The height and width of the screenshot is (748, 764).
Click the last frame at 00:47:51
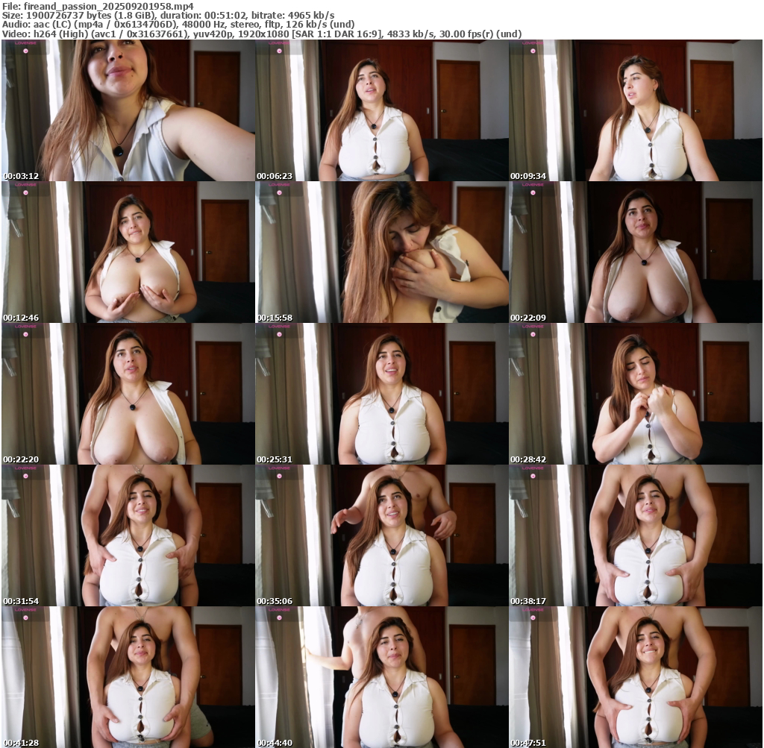pyautogui.click(x=636, y=676)
